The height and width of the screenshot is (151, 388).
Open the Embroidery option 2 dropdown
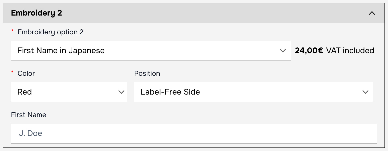(151, 51)
